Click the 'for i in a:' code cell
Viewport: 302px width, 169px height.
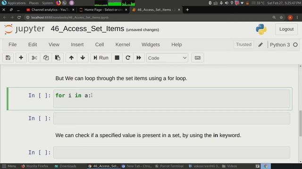pos(172,99)
